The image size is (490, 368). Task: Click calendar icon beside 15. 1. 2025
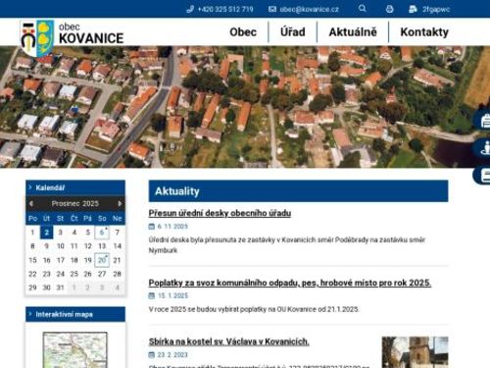coord(152,295)
